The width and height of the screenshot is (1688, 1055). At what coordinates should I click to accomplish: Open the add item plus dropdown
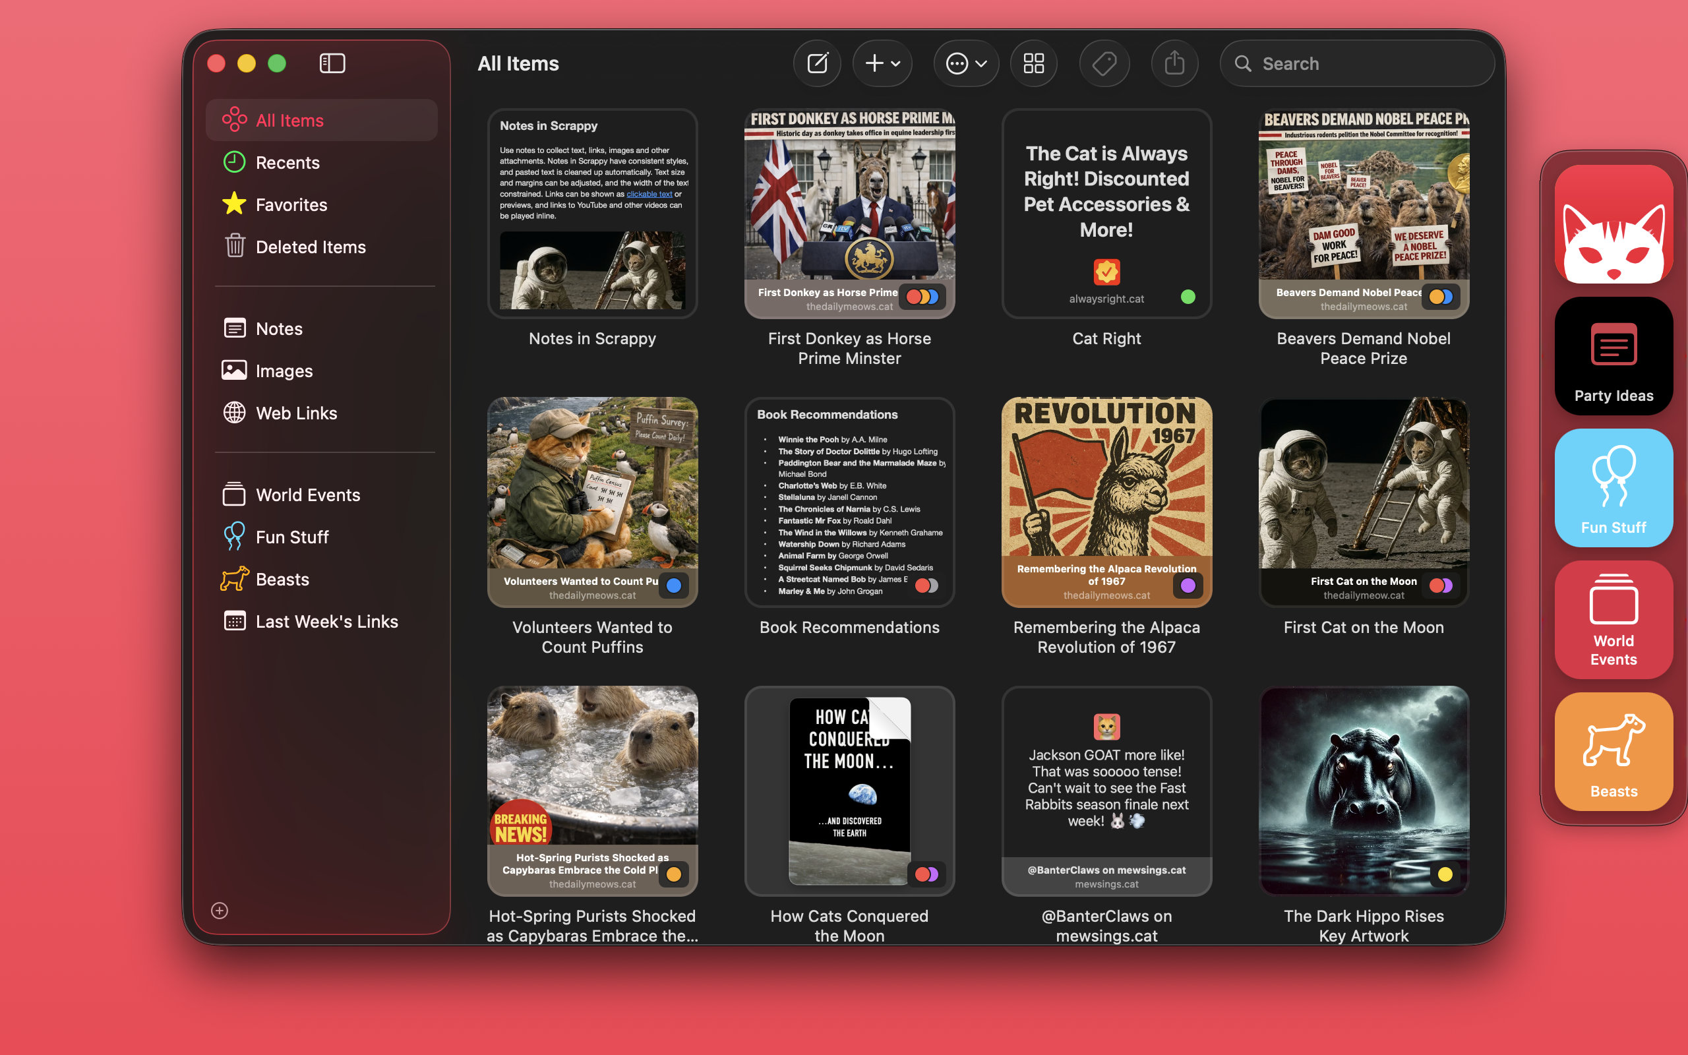coord(874,63)
